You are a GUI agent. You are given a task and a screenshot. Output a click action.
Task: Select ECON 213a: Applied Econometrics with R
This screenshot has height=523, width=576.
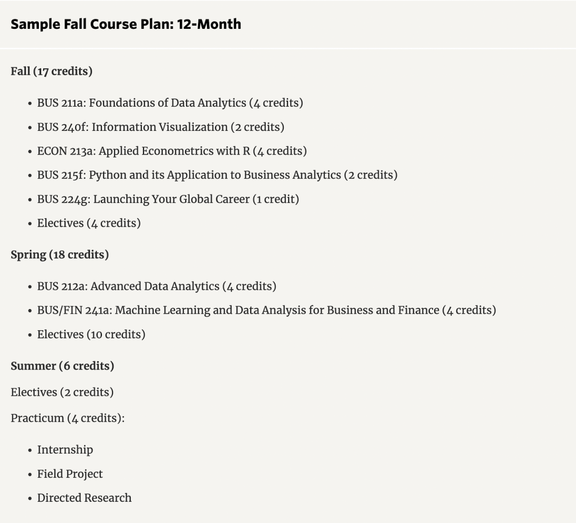[x=172, y=151]
